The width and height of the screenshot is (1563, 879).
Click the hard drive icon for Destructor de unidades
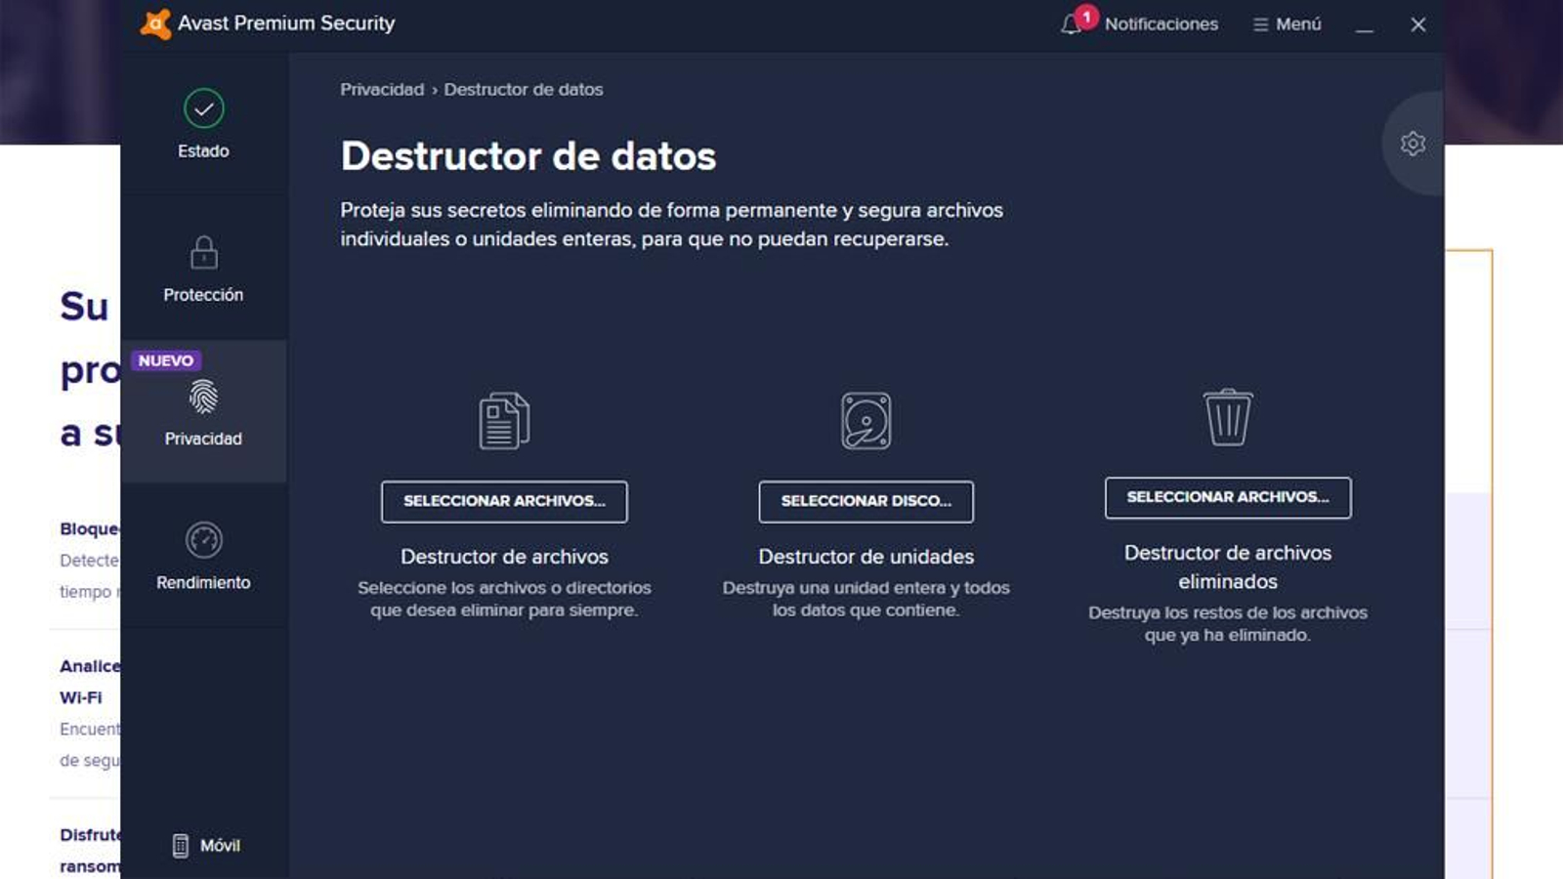(x=866, y=420)
